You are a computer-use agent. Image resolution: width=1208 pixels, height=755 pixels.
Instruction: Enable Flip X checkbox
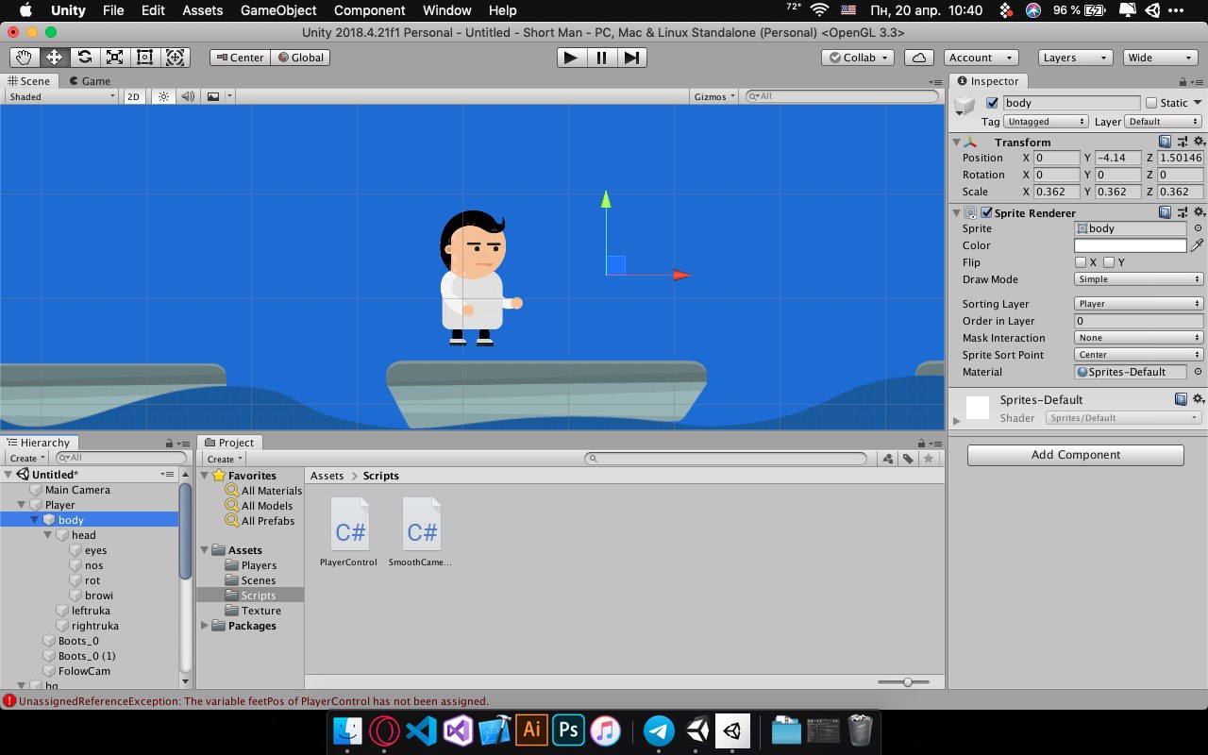(1081, 262)
